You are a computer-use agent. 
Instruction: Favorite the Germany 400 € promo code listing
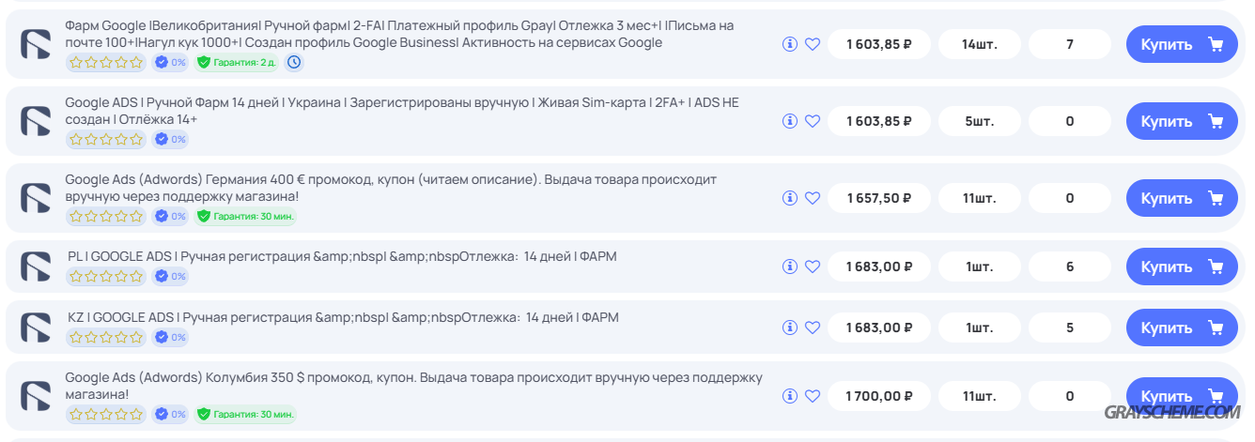click(813, 198)
